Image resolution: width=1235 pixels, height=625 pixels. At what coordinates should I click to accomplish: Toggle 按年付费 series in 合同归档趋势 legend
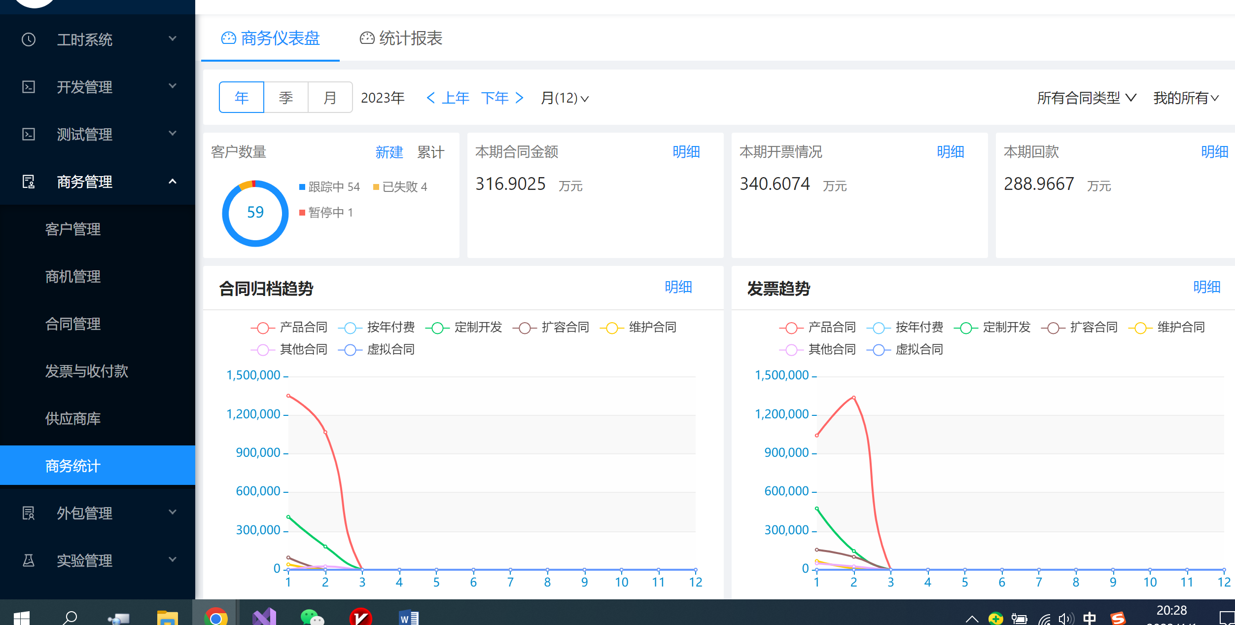377,328
